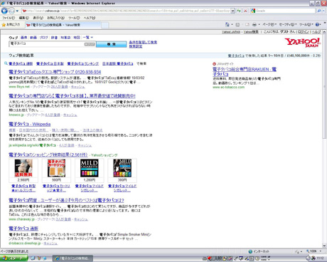
Task: Click the red stop icon in the address bar
Action: point(245,11)
